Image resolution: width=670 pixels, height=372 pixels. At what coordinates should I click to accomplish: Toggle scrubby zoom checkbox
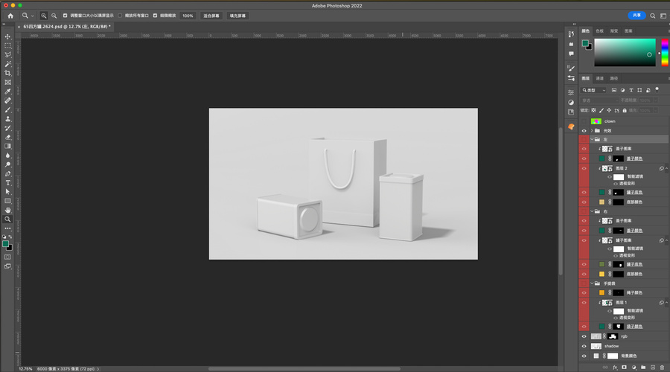155,16
